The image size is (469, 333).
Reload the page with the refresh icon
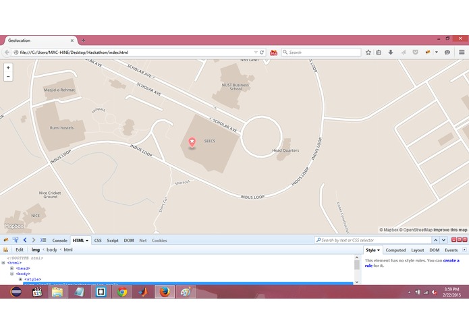pos(262,53)
